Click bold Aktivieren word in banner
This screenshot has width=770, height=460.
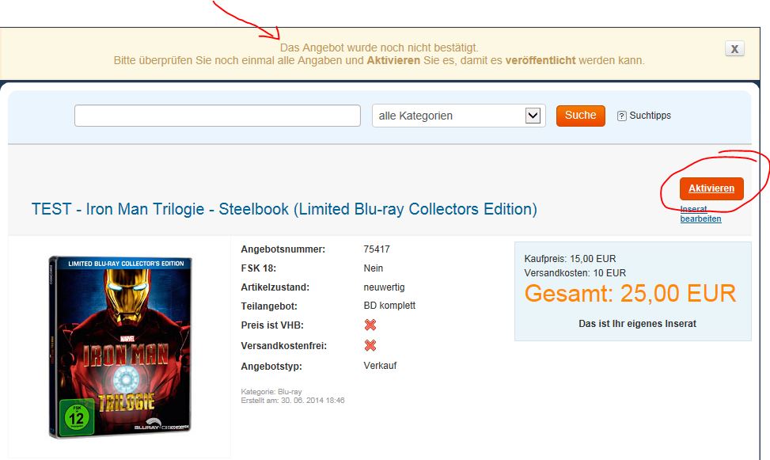tap(393, 60)
